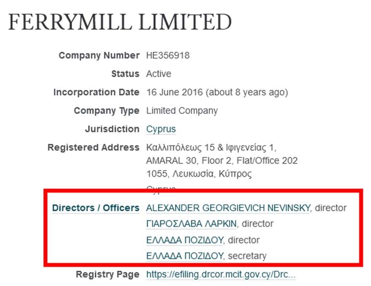Click the FERRYMILL LIMITED page heading
The image size is (371, 286).
click(120, 22)
